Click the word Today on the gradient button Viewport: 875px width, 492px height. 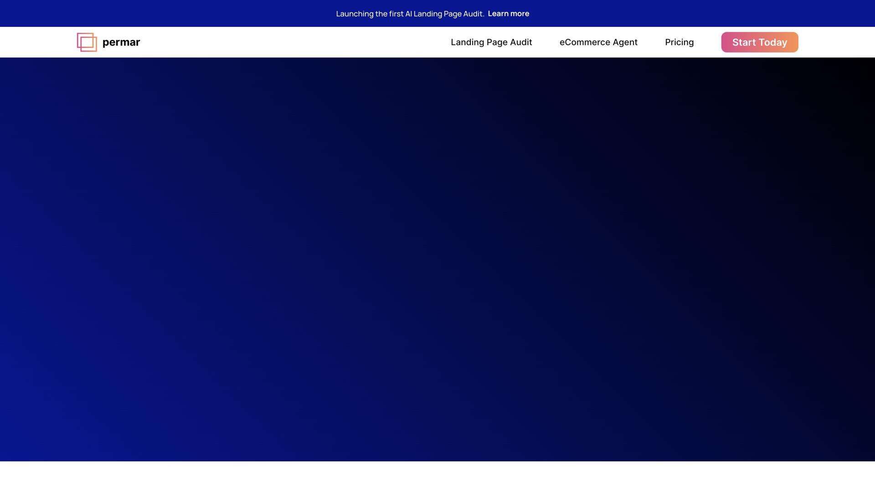pos(773,42)
